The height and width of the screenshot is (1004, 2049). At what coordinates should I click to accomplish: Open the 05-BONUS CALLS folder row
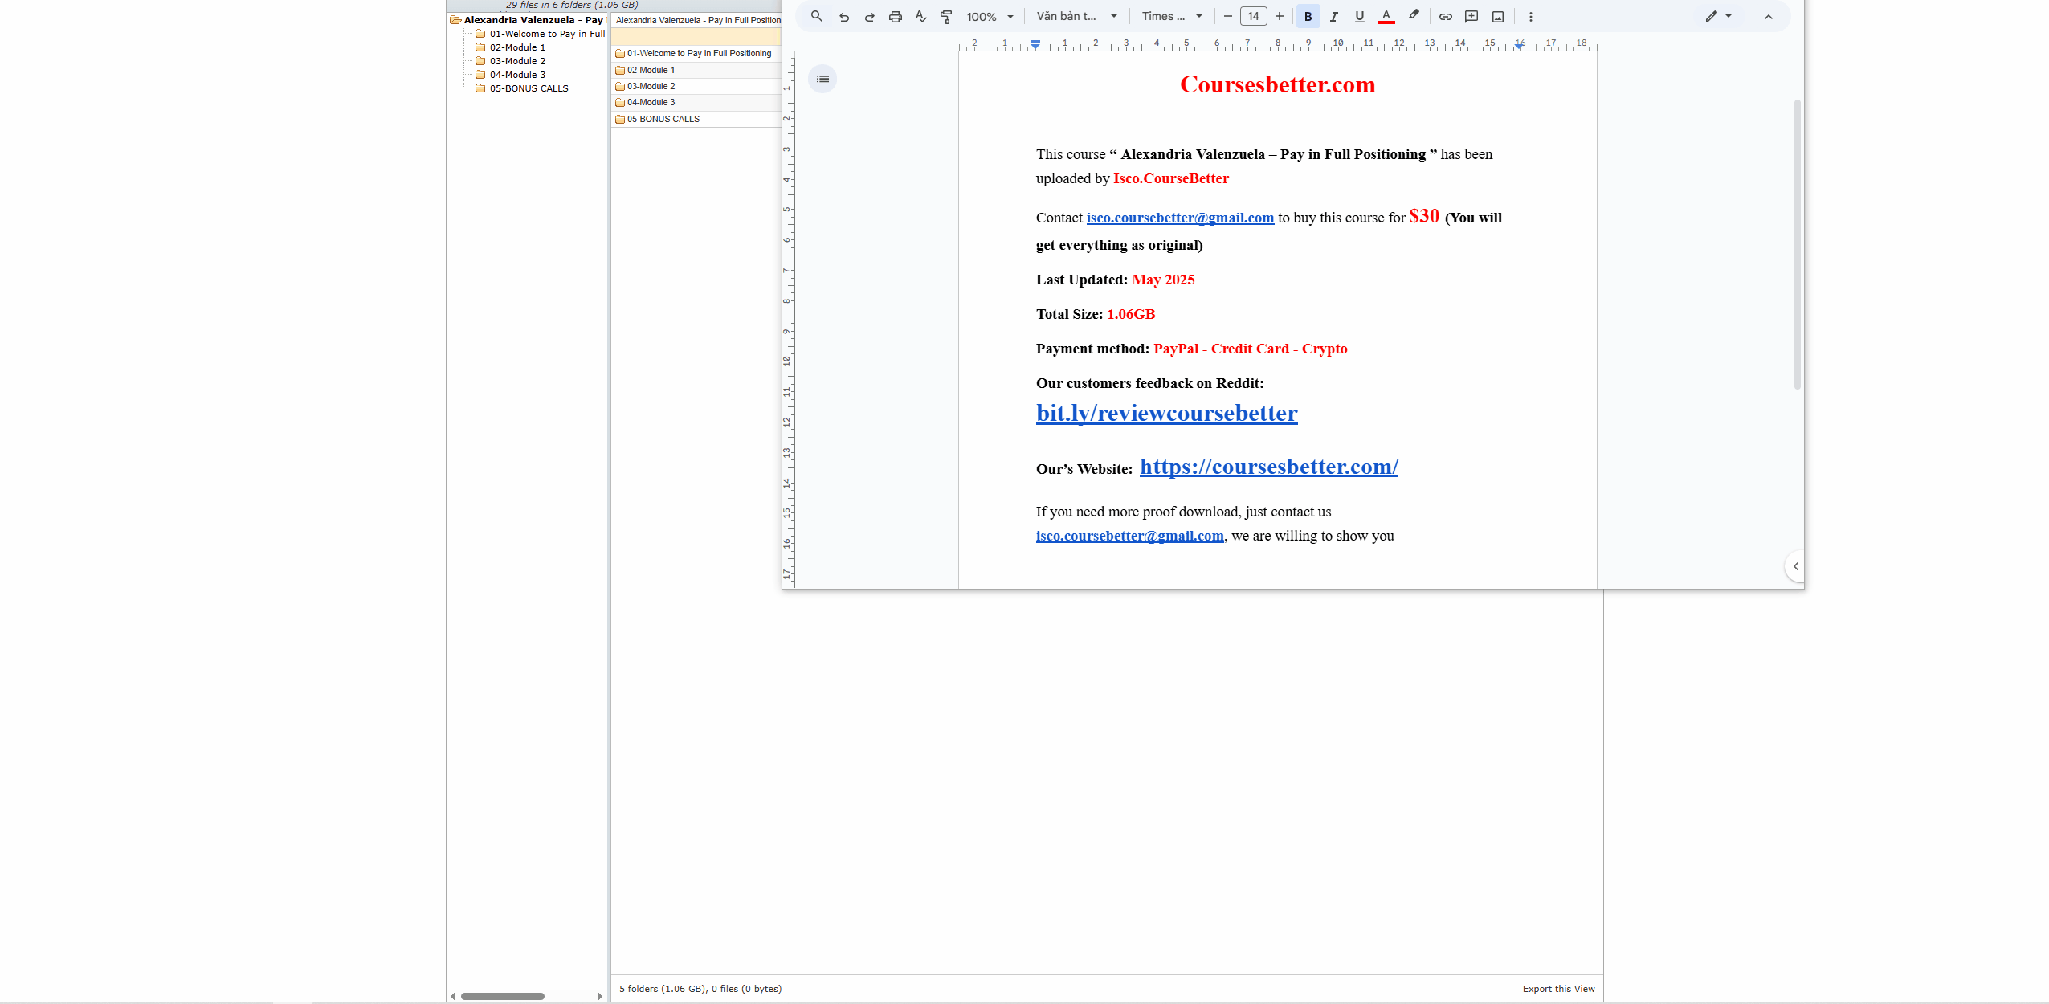(663, 119)
